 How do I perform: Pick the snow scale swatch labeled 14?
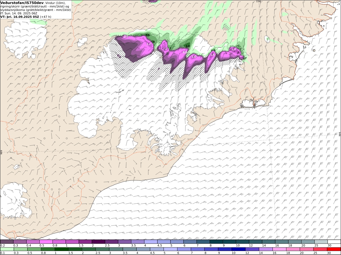point(269,242)
